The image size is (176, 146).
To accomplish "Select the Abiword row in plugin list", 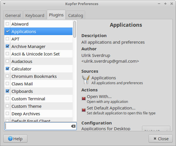I will (x=38, y=24).
